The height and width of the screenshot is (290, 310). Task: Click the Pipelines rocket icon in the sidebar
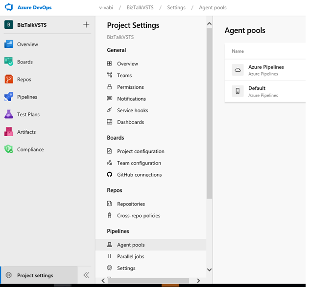(9, 97)
